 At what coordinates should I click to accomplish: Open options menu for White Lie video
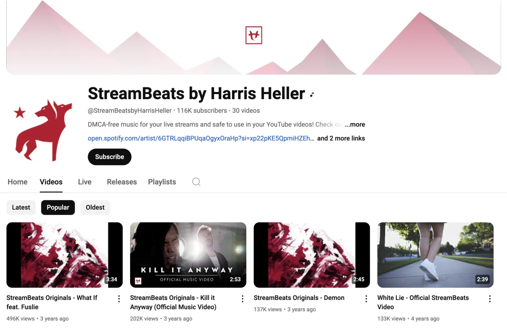coord(490,299)
